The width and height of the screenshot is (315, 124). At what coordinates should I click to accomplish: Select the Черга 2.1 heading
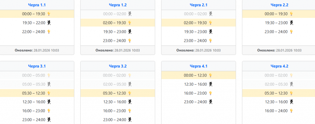click(x=198, y=5)
